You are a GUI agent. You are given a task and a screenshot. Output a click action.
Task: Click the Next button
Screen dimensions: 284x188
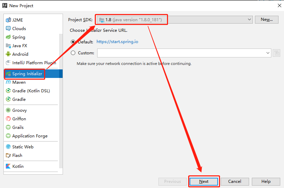pos(204,182)
